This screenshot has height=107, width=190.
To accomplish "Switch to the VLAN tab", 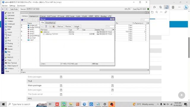I will tap(78, 16).
